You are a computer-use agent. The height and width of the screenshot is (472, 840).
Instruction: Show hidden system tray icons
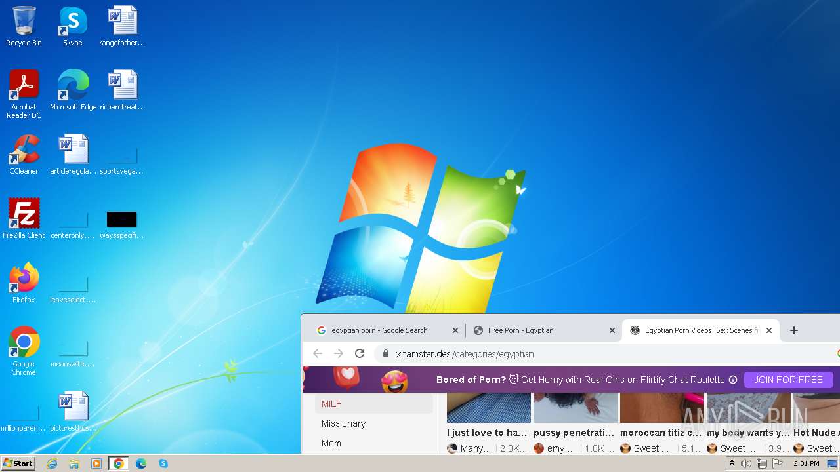(732, 463)
